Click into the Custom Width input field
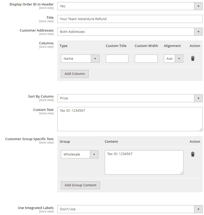 tap(146, 58)
